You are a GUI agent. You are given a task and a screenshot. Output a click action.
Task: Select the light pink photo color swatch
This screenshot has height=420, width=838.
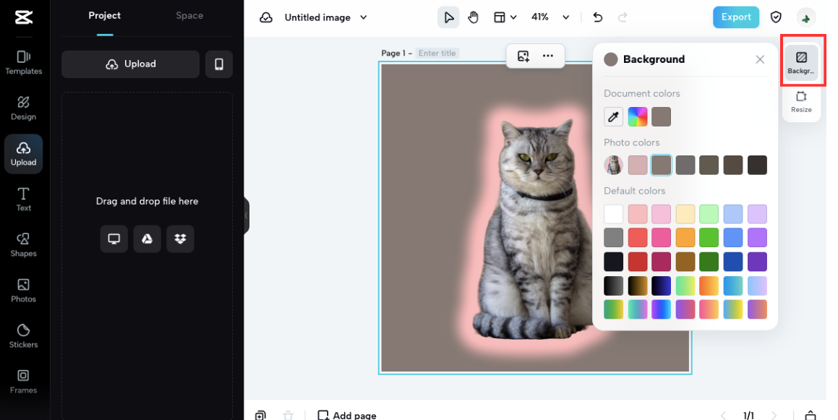tap(638, 165)
